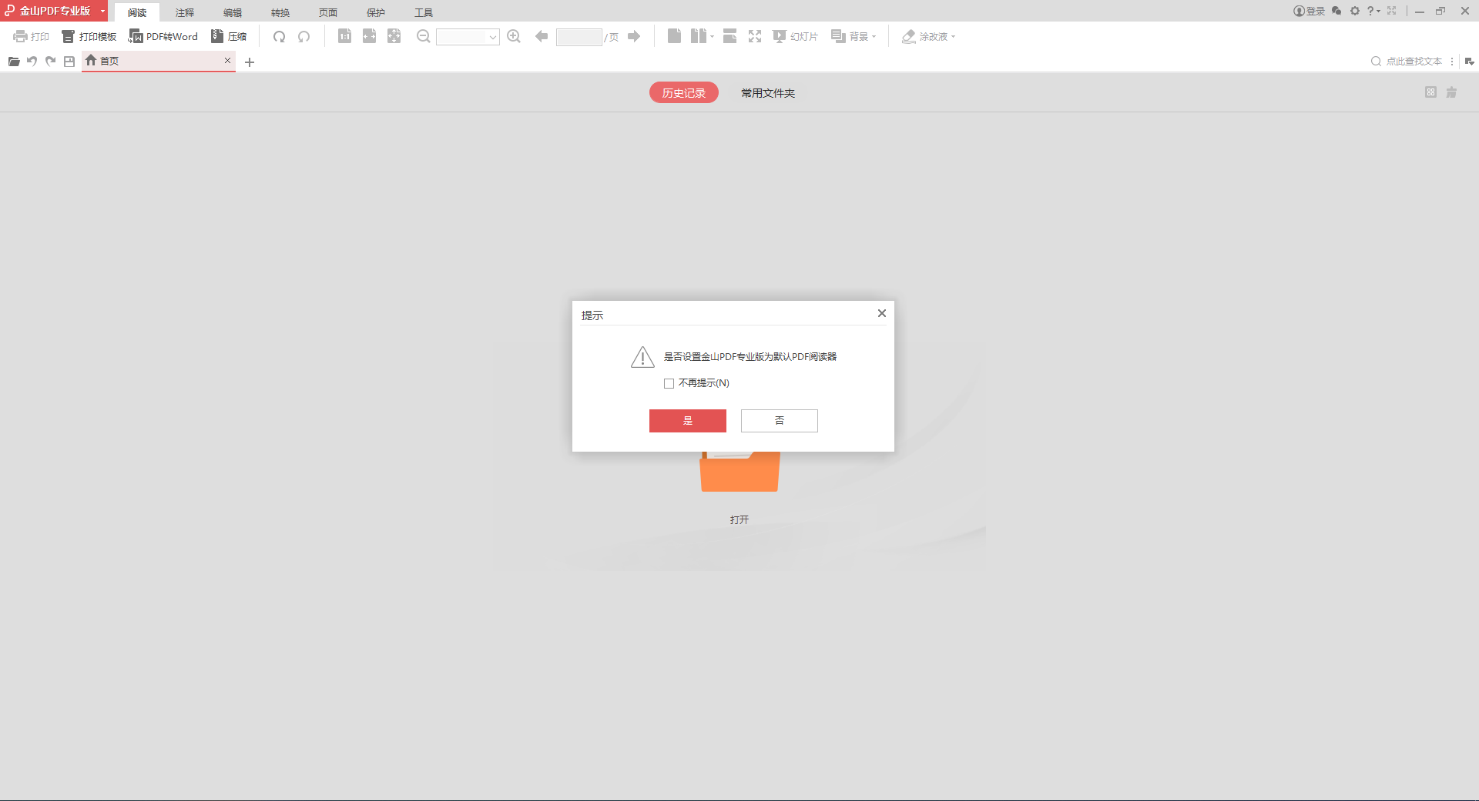This screenshot has height=801, width=1479.
Task: Rotate the page counterclockwise
Action: pyautogui.click(x=304, y=36)
